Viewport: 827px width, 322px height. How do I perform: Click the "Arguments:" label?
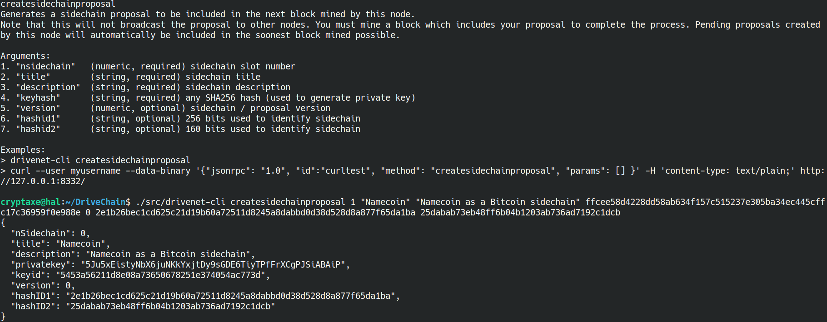(25, 56)
